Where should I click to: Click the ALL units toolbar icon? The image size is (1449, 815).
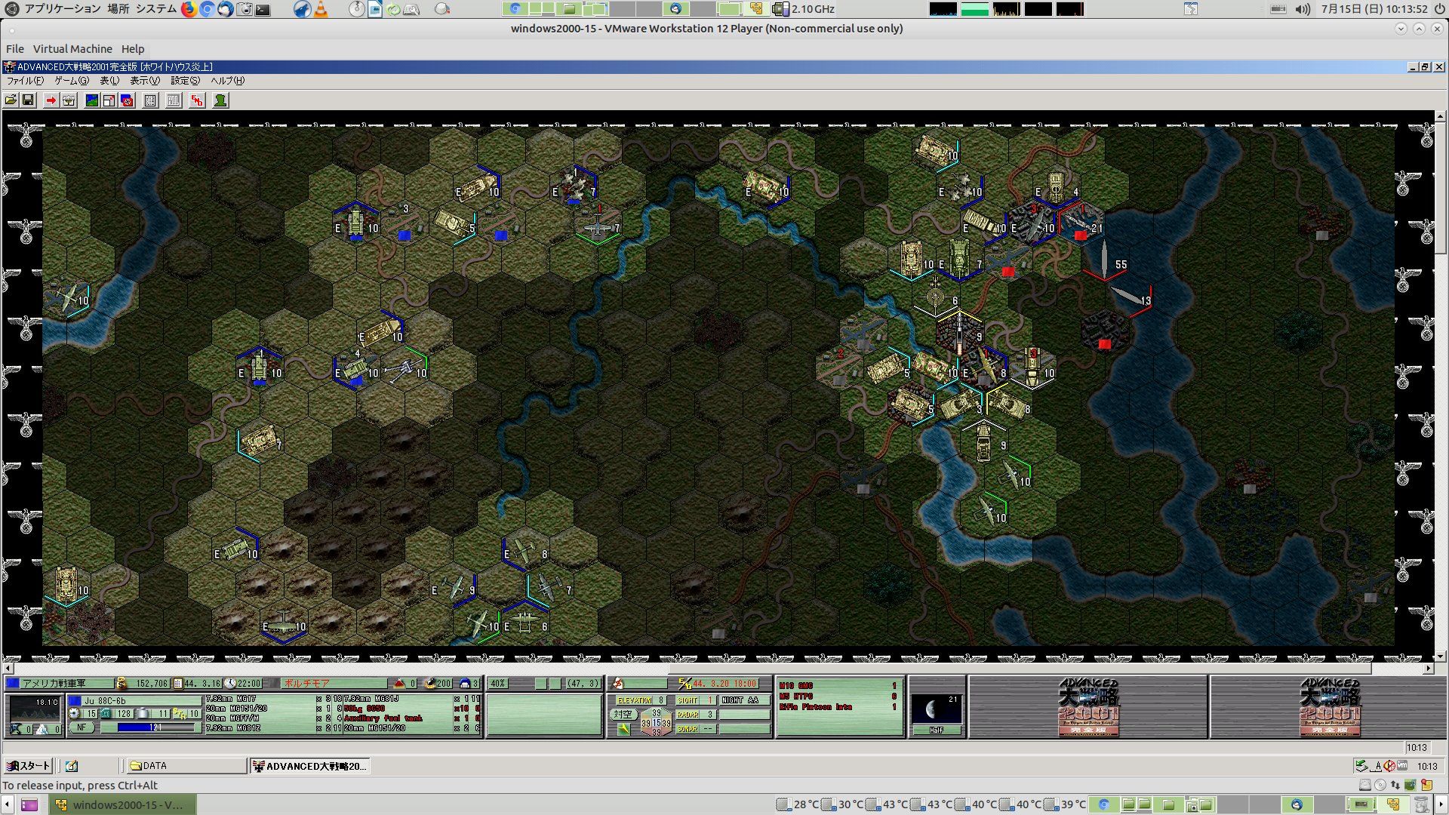point(174,100)
